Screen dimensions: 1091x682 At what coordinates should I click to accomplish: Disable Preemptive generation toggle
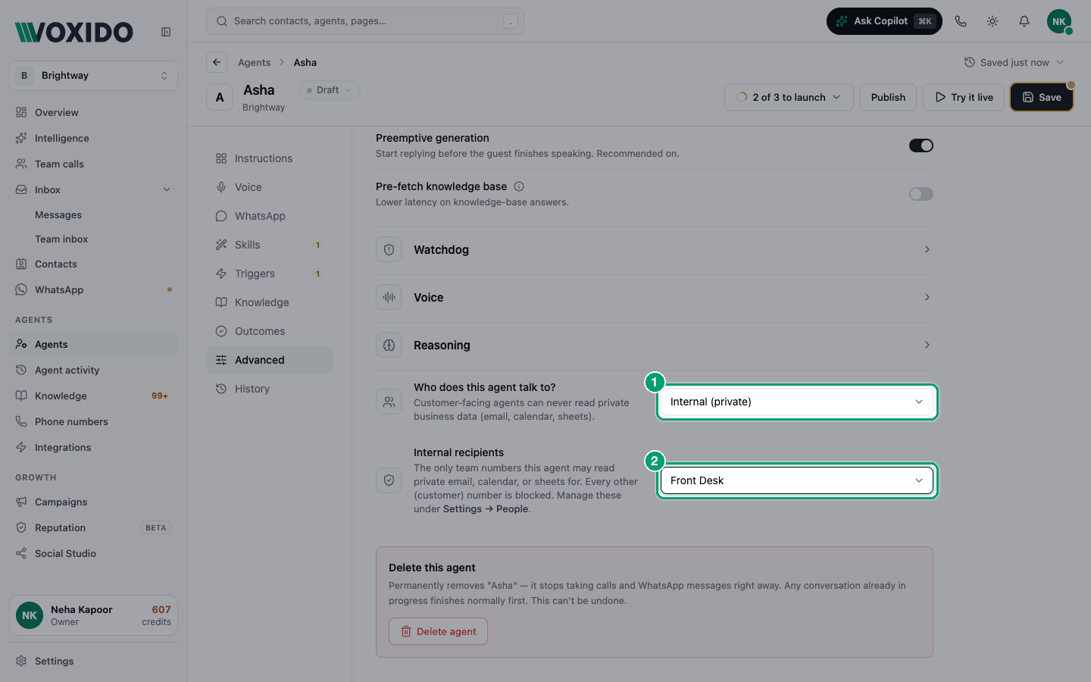pyautogui.click(x=921, y=145)
